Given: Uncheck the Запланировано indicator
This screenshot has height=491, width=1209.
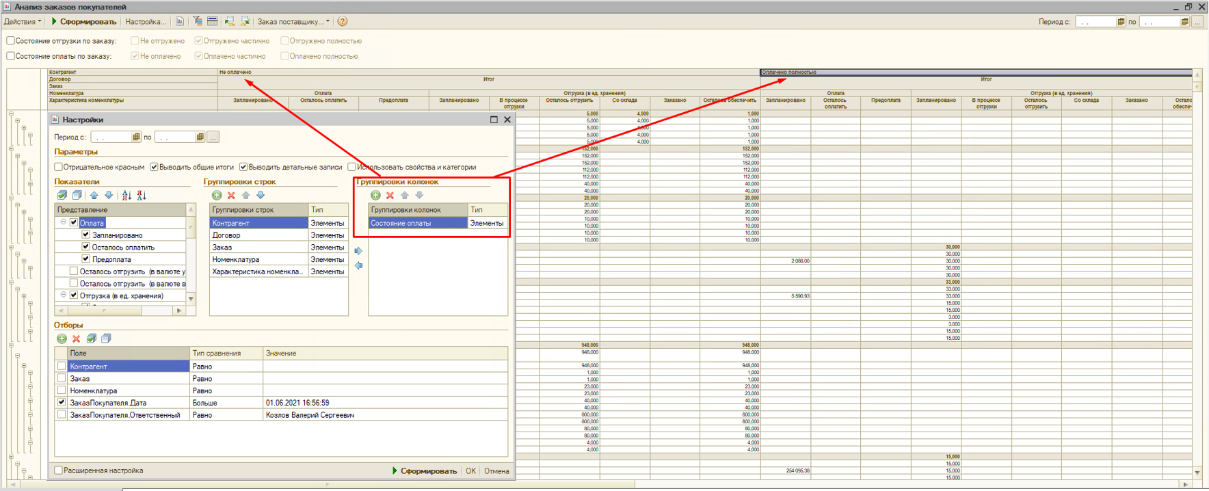Looking at the screenshot, I should 86,235.
